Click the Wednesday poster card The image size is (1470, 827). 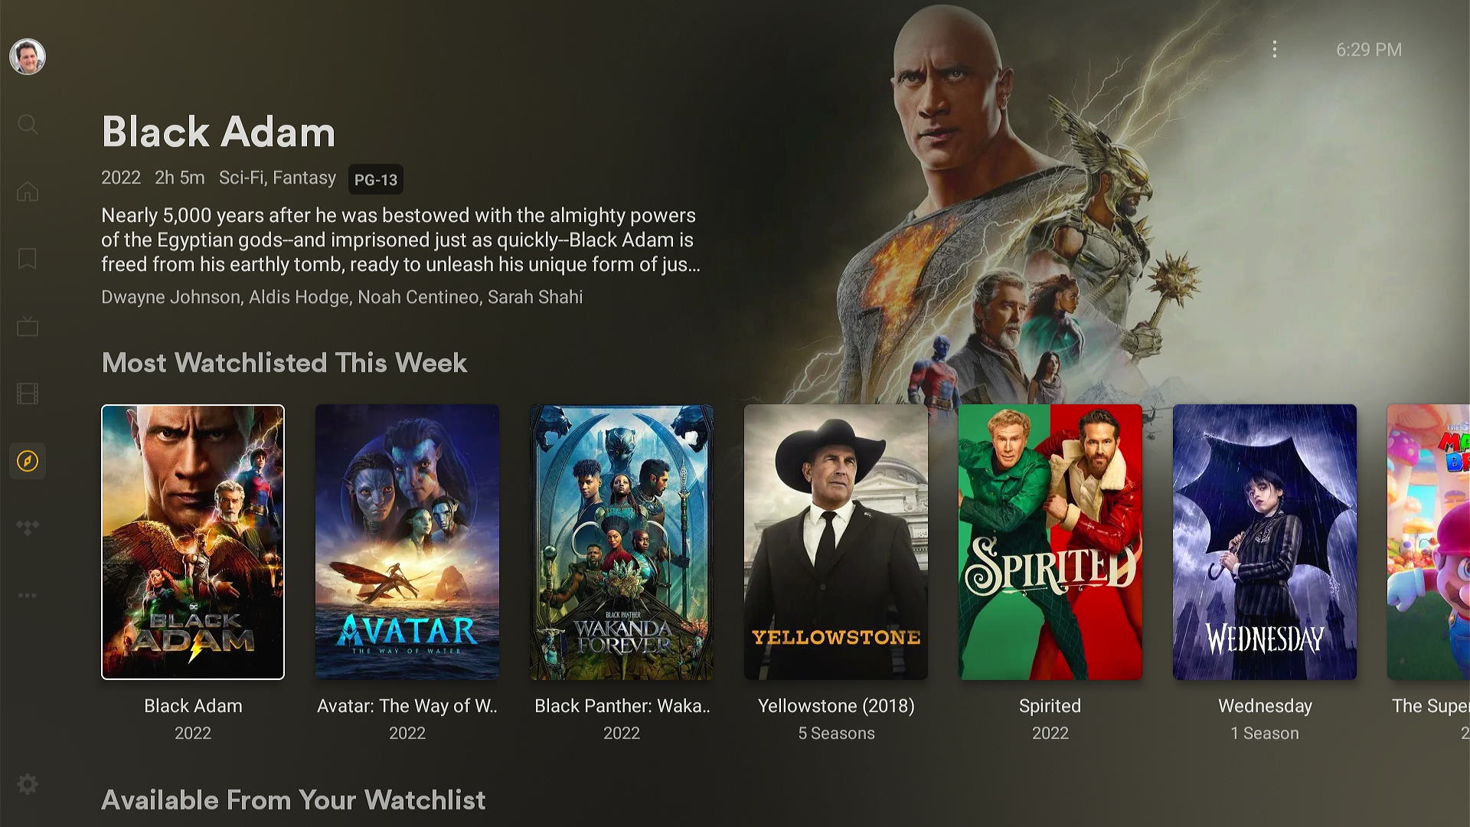[1264, 541]
